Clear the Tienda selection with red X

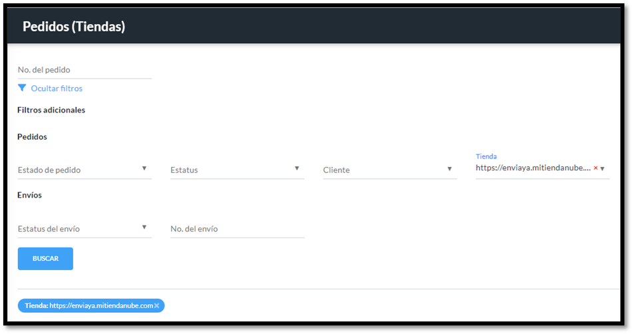tap(595, 168)
